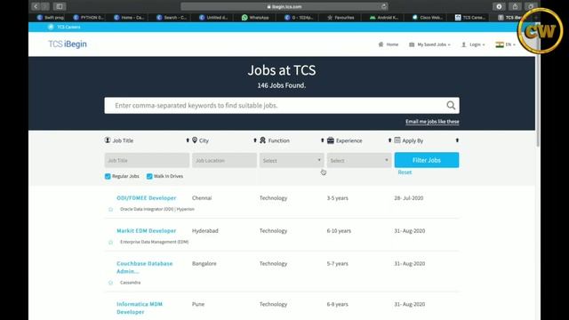Image resolution: width=569 pixels, height=320 pixels.
Task: Focus the Job Location filter field
Action: coord(224,160)
